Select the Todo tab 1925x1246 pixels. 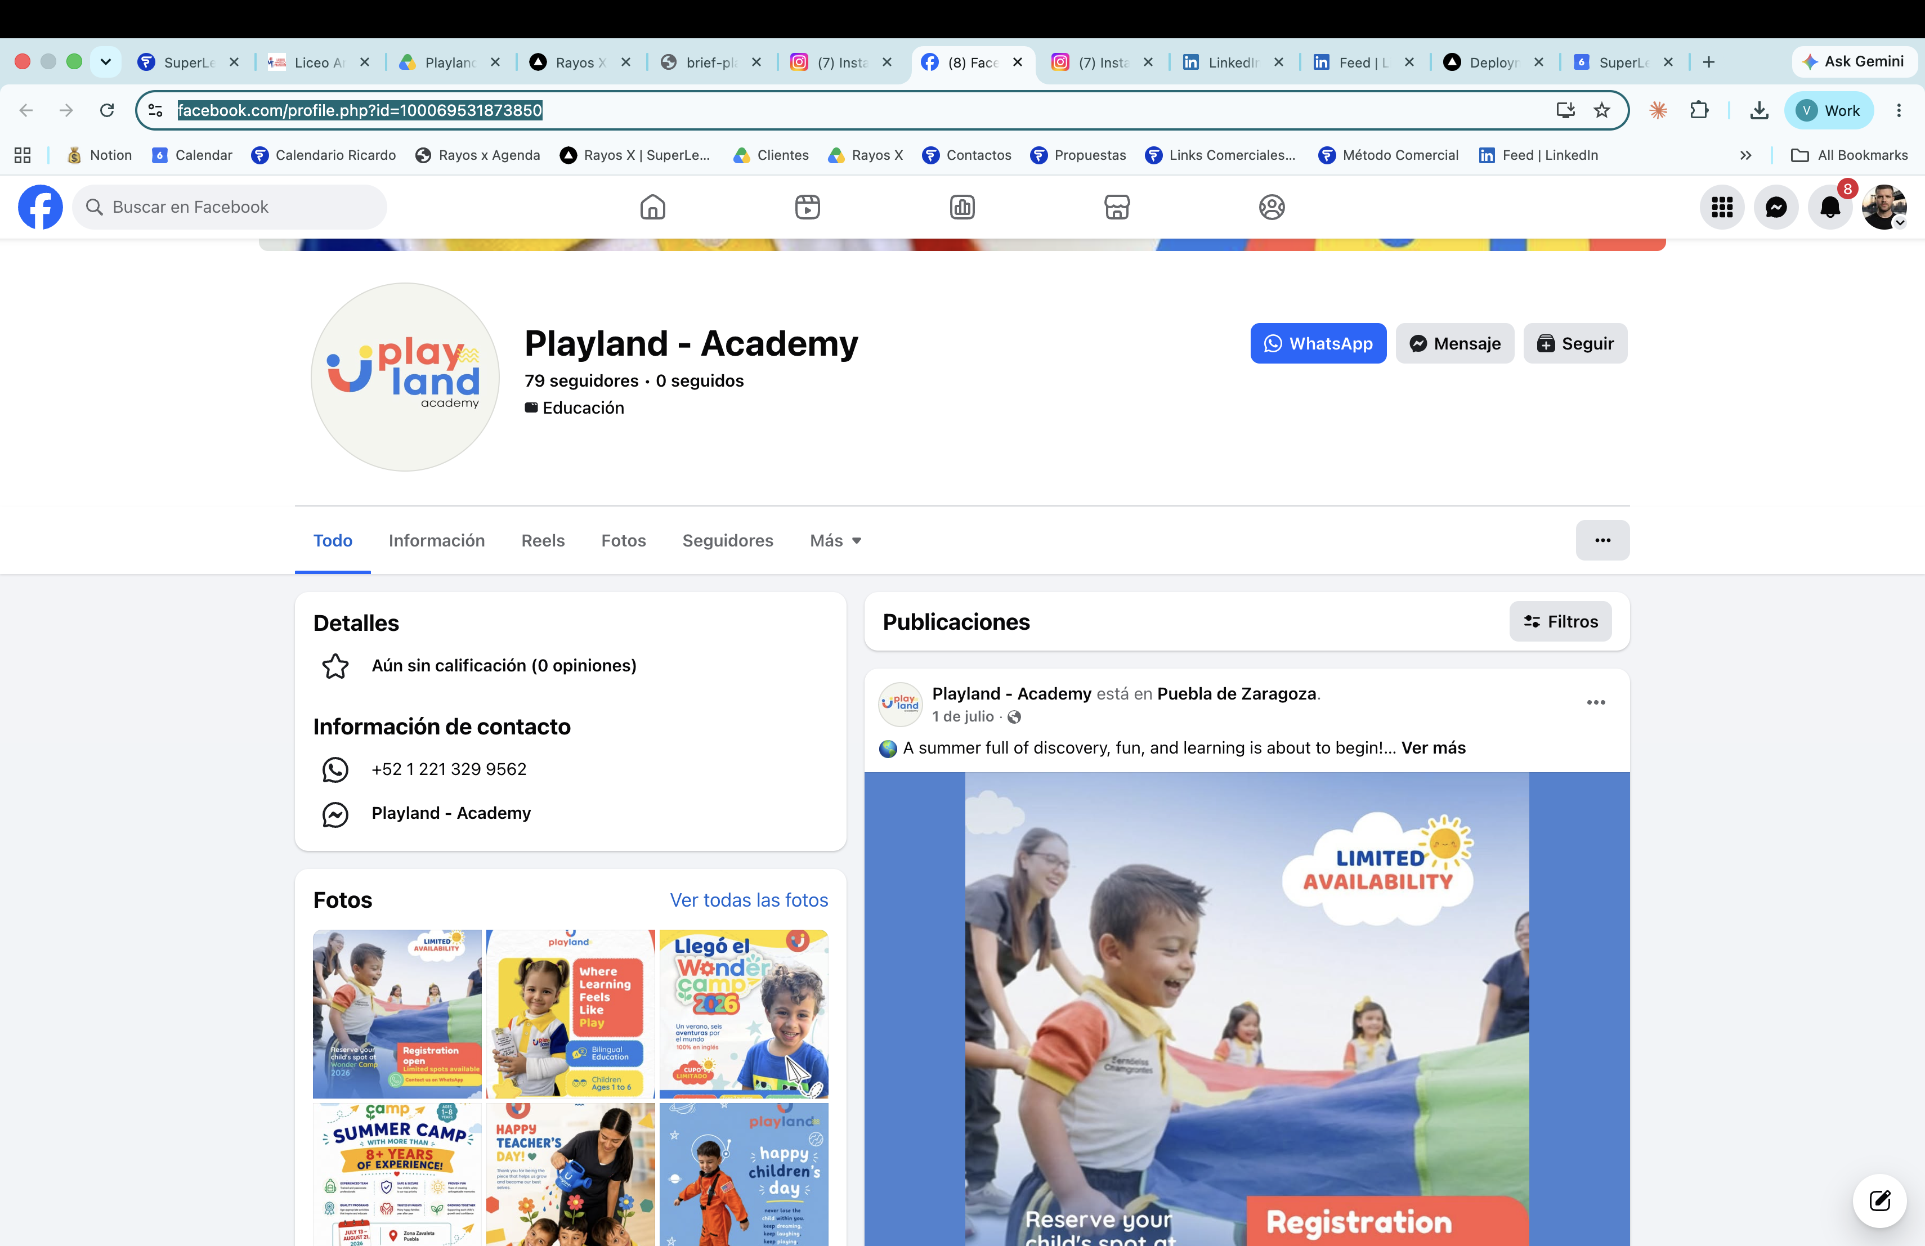point(333,540)
